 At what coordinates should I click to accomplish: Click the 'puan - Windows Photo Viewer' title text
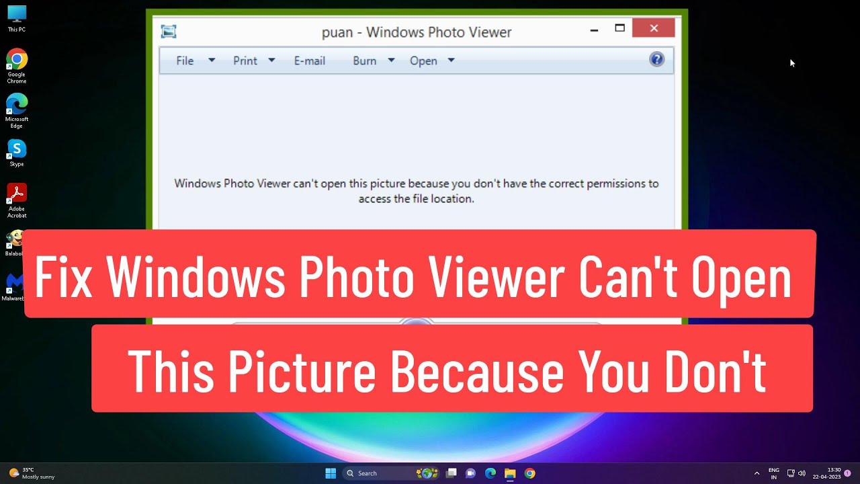pyautogui.click(x=417, y=32)
